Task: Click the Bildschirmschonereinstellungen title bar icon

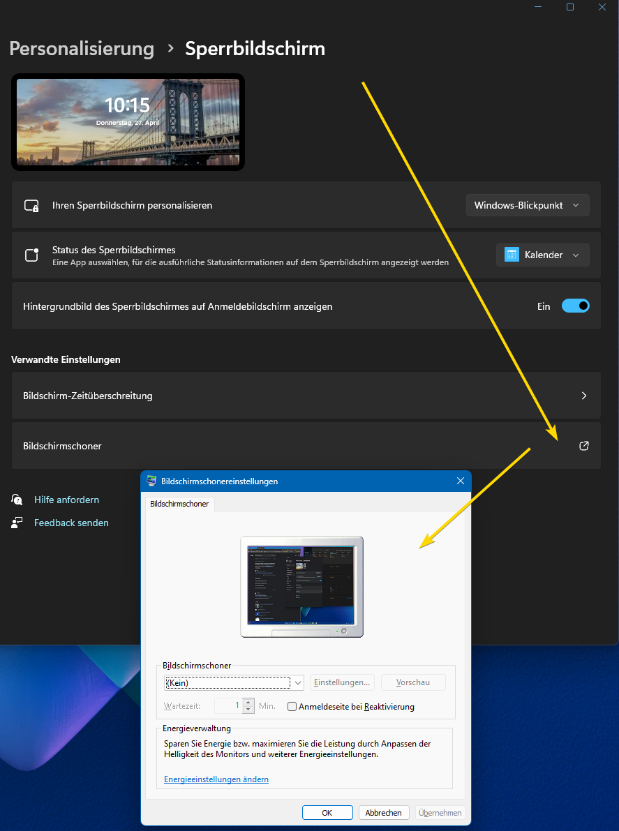Action: tap(152, 481)
